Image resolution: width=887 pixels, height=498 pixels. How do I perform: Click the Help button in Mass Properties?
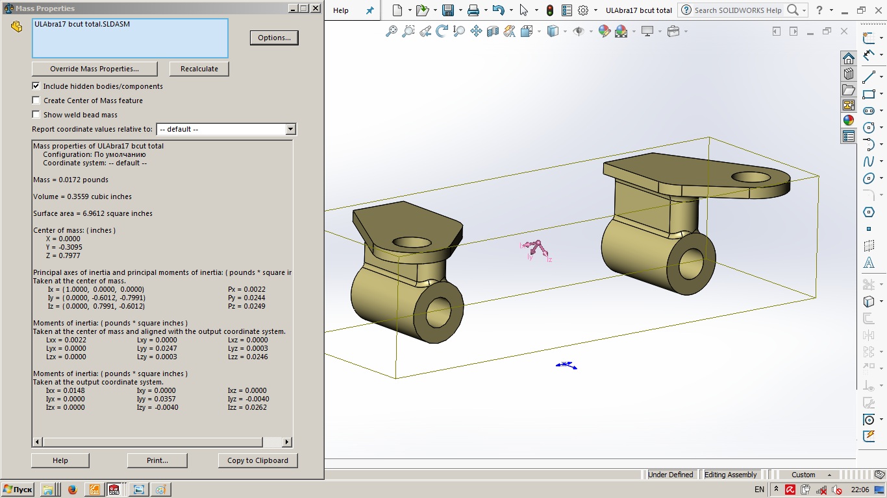(60, 460)
